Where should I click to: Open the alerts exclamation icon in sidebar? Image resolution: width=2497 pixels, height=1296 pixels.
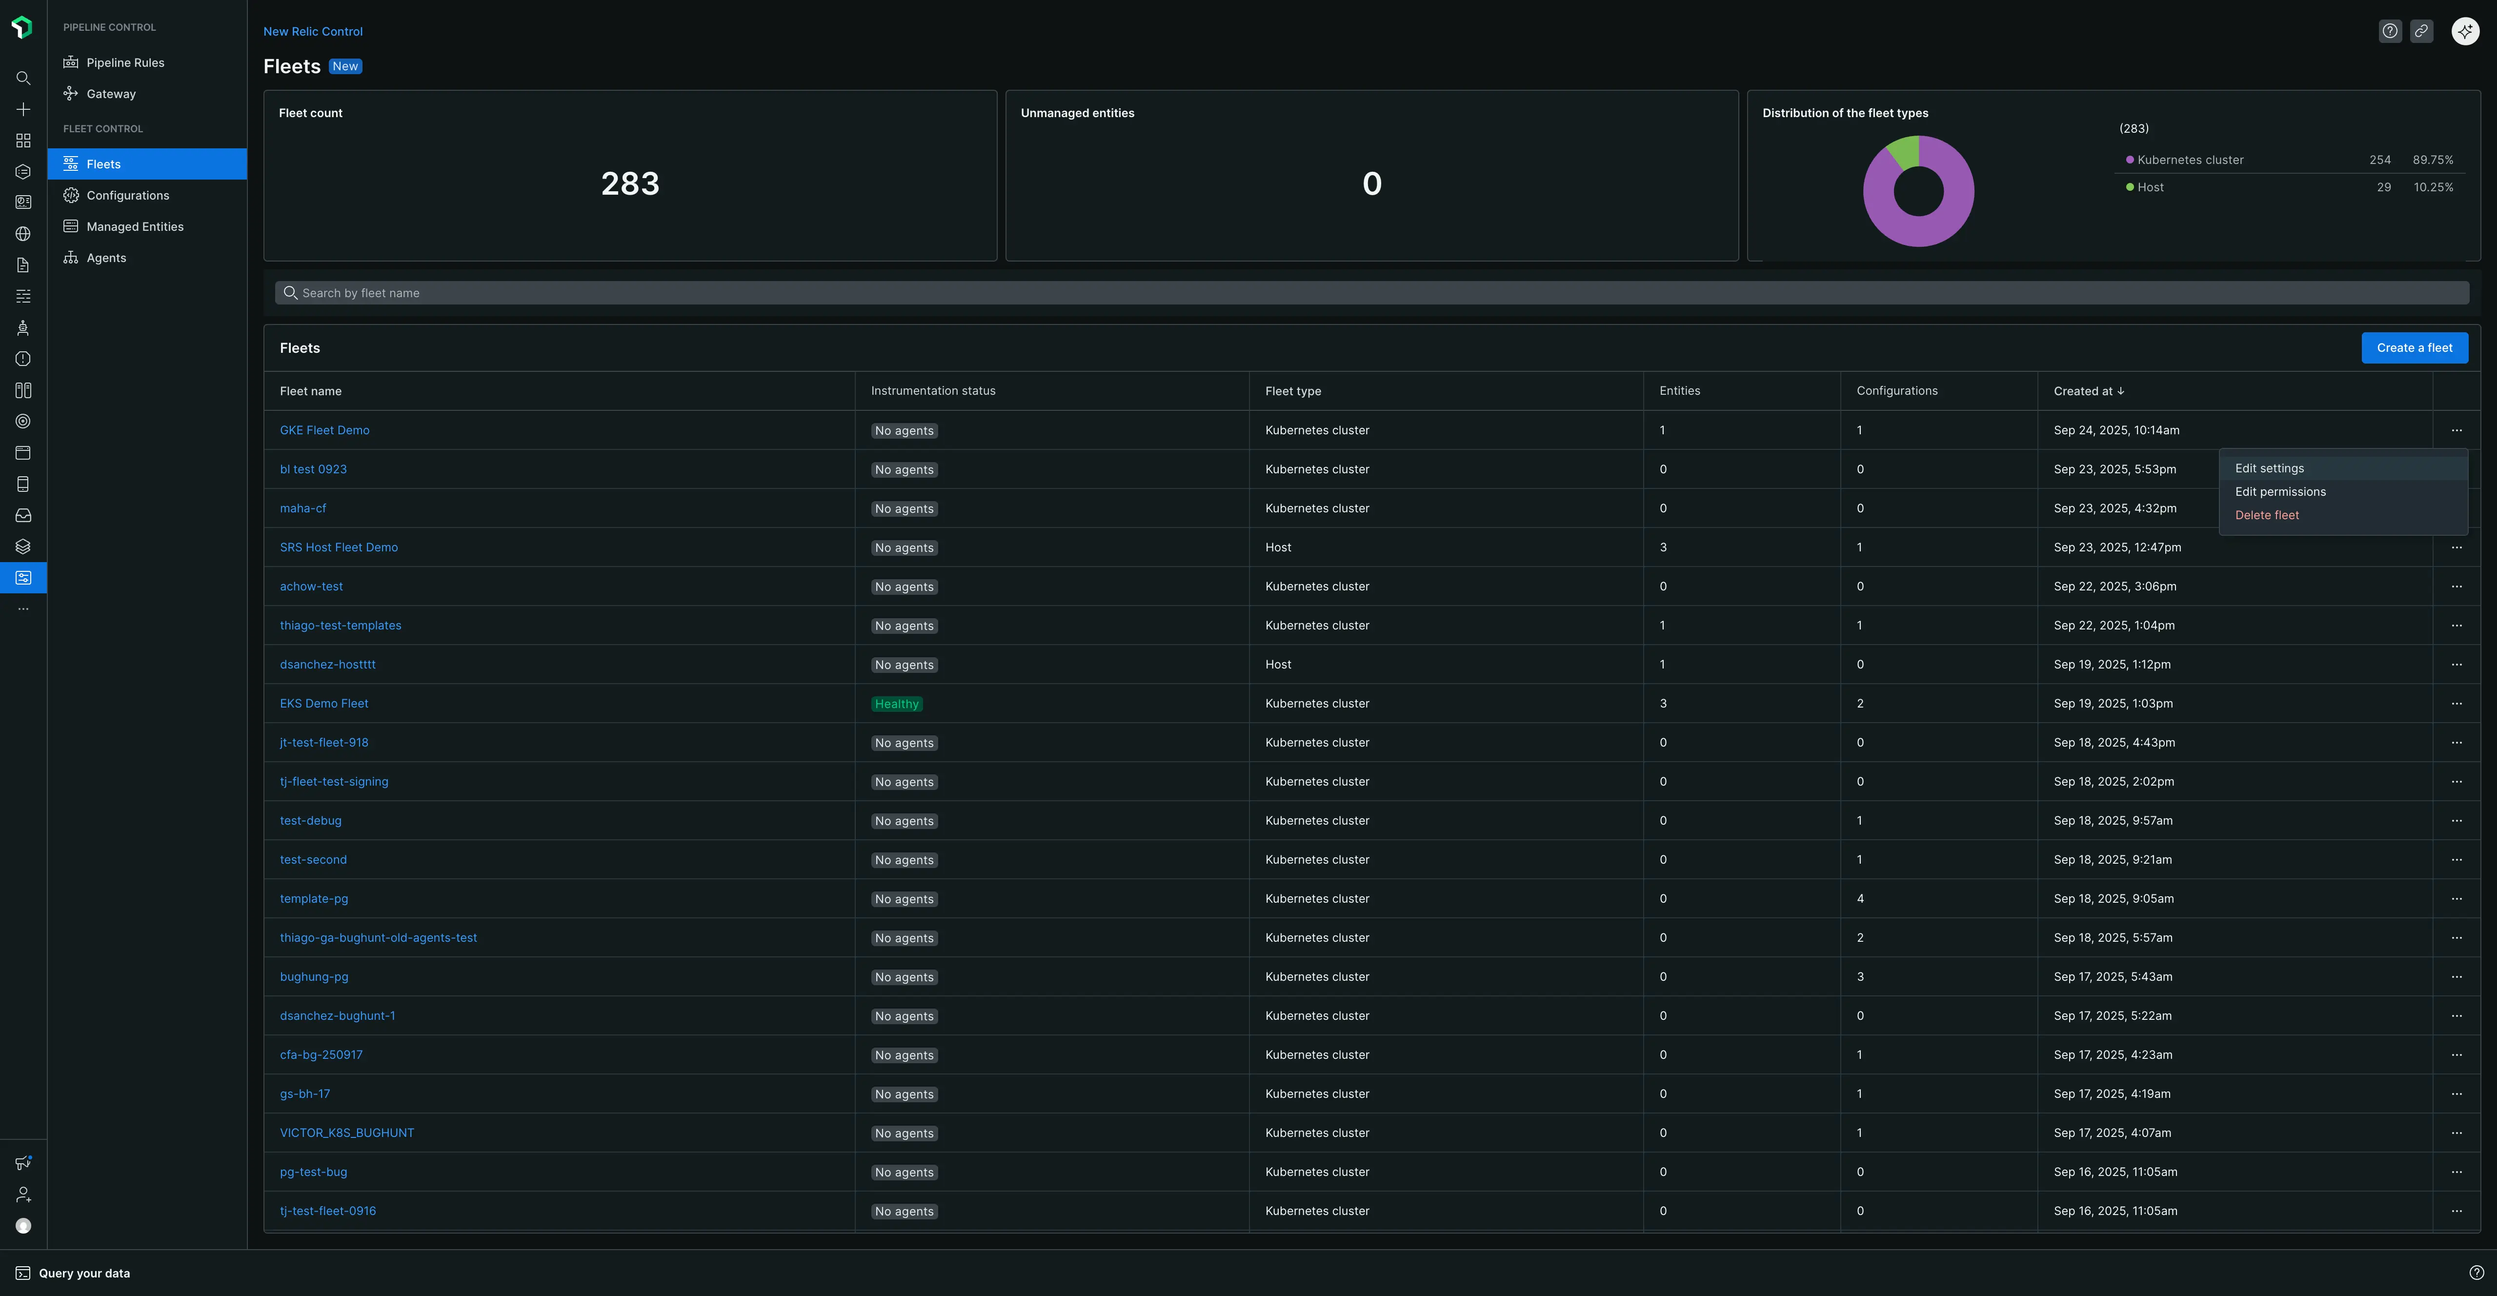(22, 358)
